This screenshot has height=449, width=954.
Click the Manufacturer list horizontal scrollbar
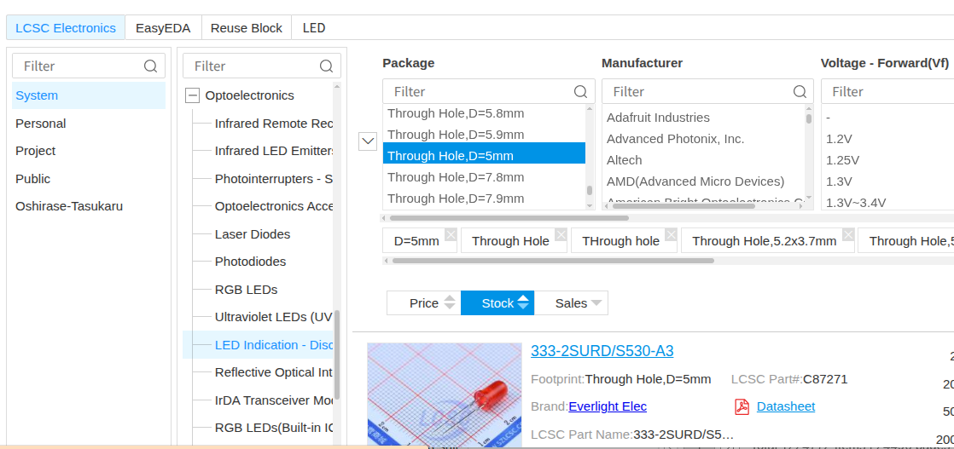click(684, 206)
